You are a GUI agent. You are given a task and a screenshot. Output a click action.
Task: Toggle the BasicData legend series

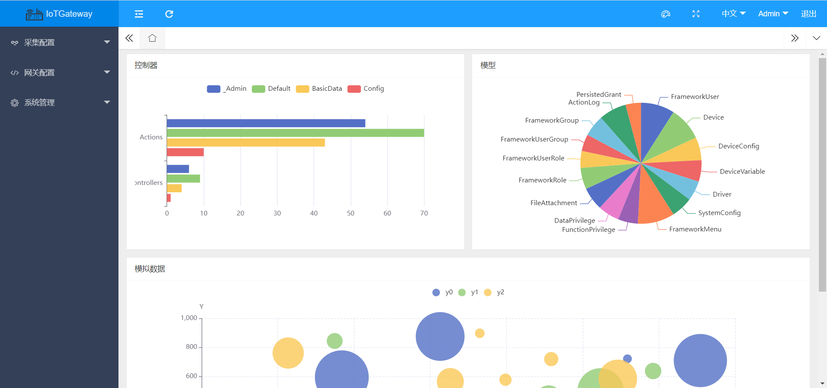(x=319, y=89)
